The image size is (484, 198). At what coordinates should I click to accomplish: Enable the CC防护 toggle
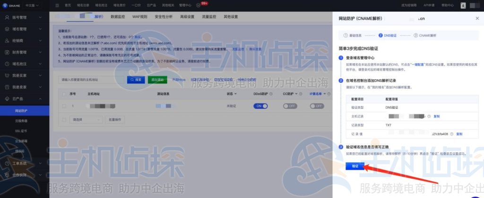289,106
